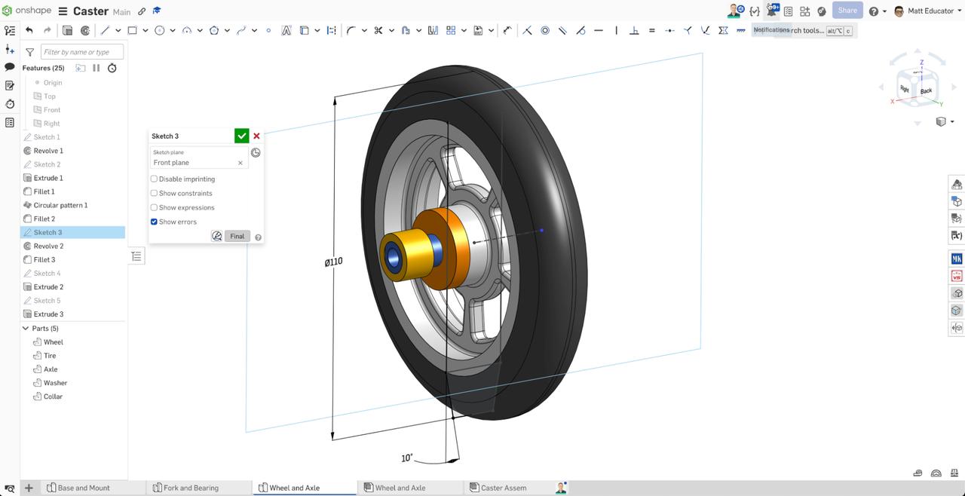Accept Sketch 3 with the green checkmark
The height and width of the screenshot is (496, 965).
pos(241,136)
